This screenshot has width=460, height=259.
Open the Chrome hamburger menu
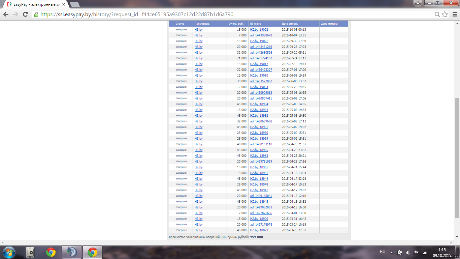(454, 14)
